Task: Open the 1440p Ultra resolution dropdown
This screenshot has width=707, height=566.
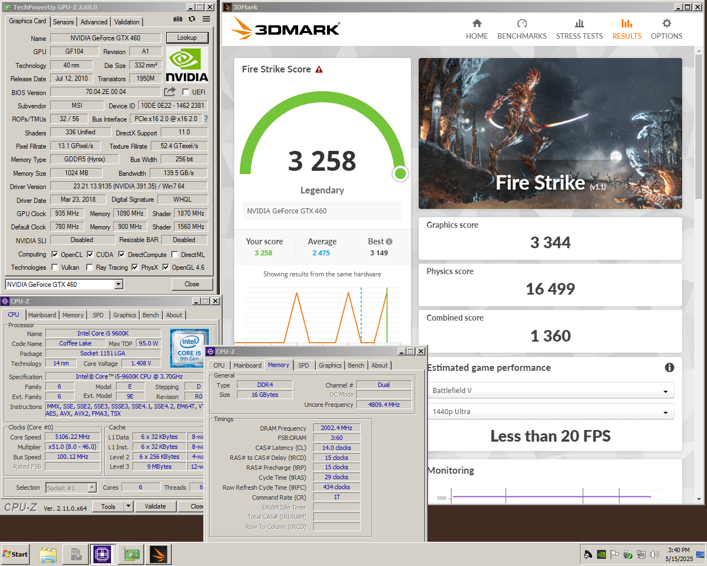Action: 551,412
